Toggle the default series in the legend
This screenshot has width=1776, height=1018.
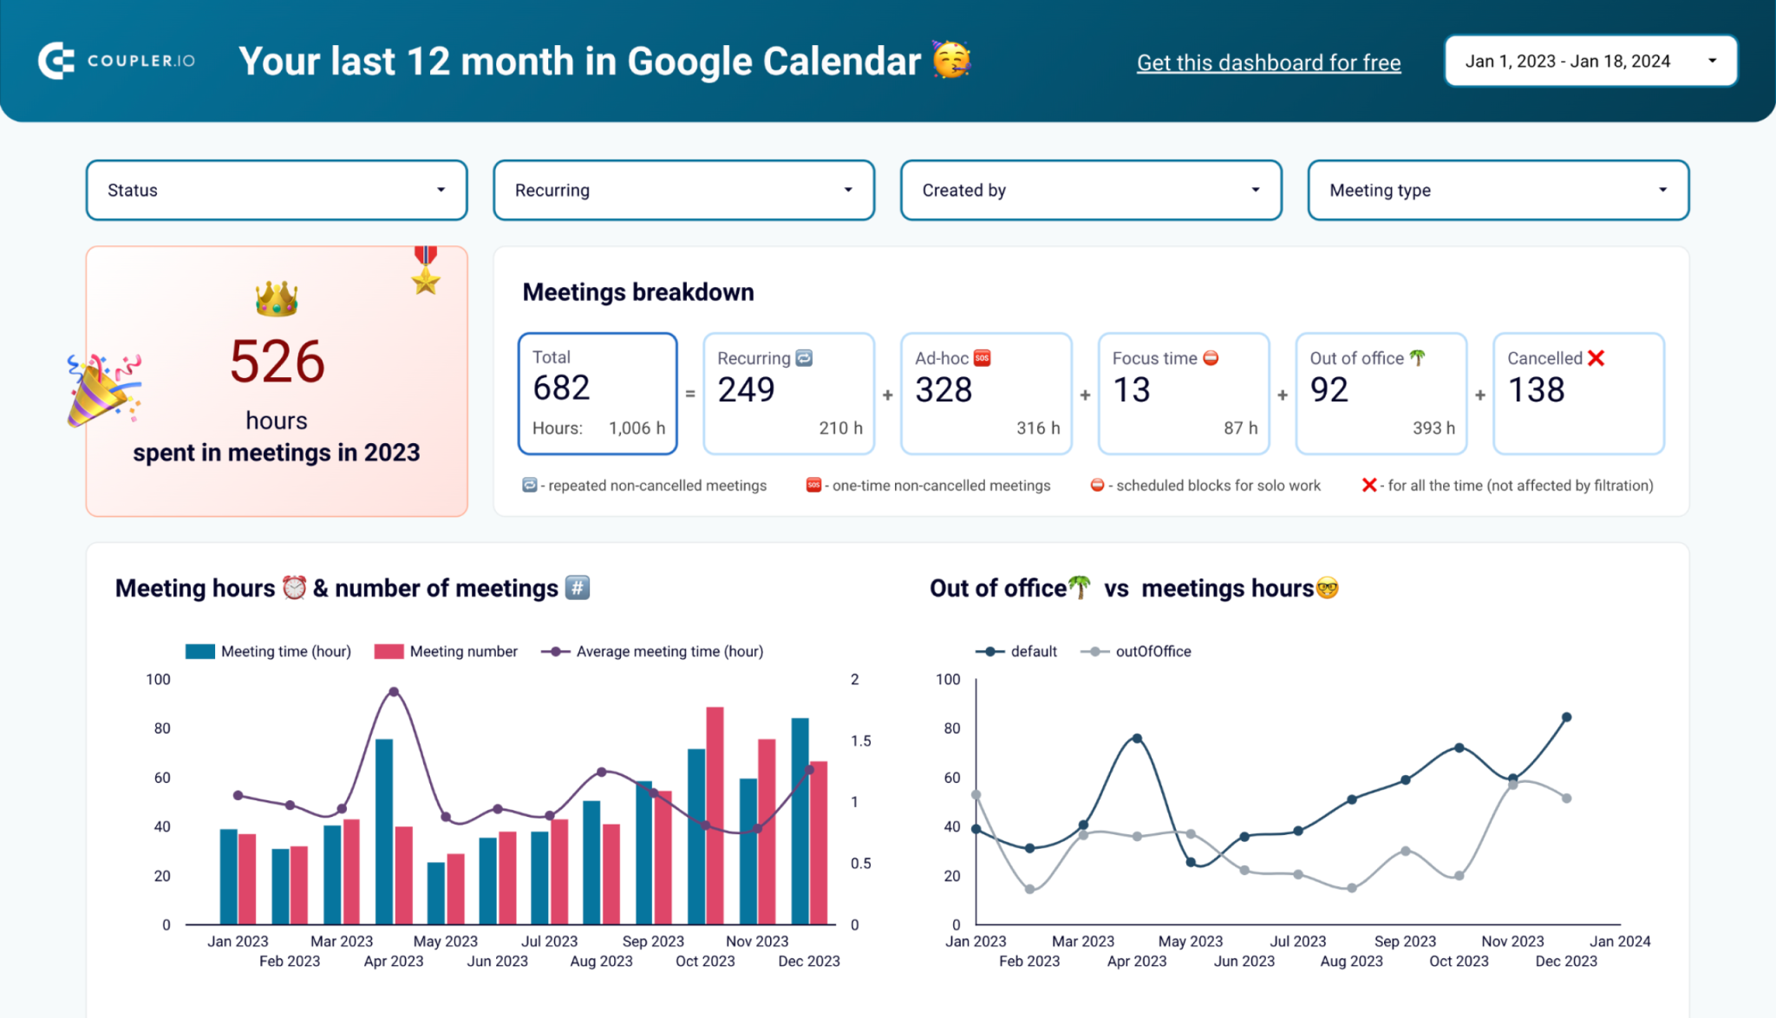(1018, 651)
